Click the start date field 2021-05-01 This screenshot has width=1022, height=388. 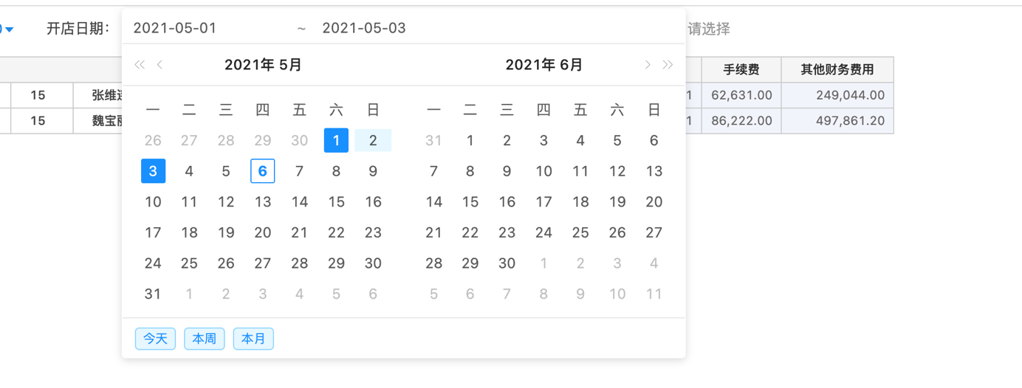point(175,28)
